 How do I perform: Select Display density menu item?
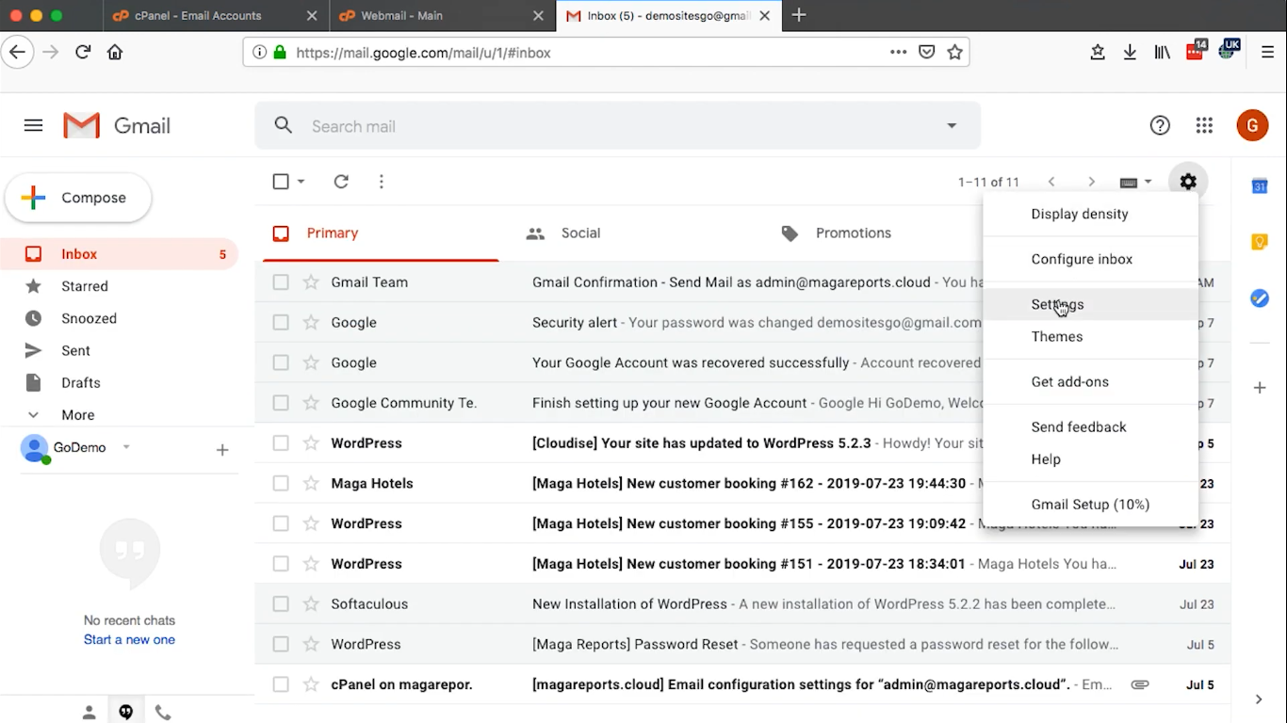click(1091, 214)
